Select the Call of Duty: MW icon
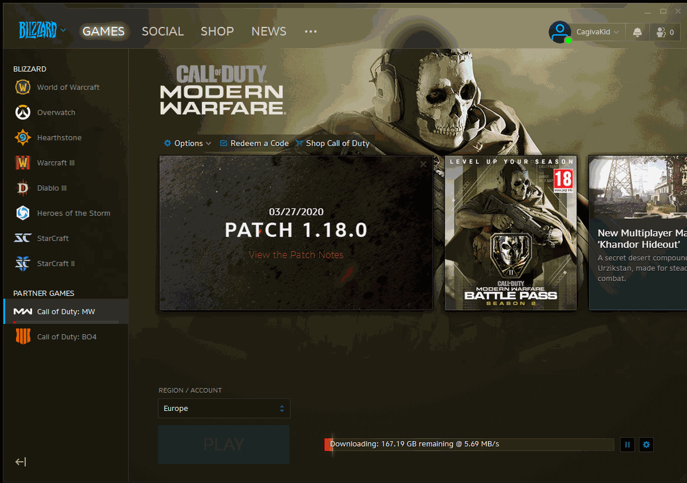The width and height of the screenshot is (687, 483). tap(22, 312)
